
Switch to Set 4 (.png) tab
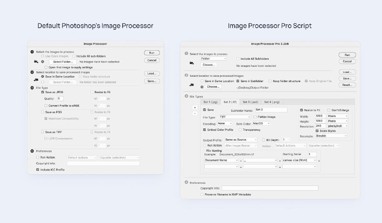point(272,102)
